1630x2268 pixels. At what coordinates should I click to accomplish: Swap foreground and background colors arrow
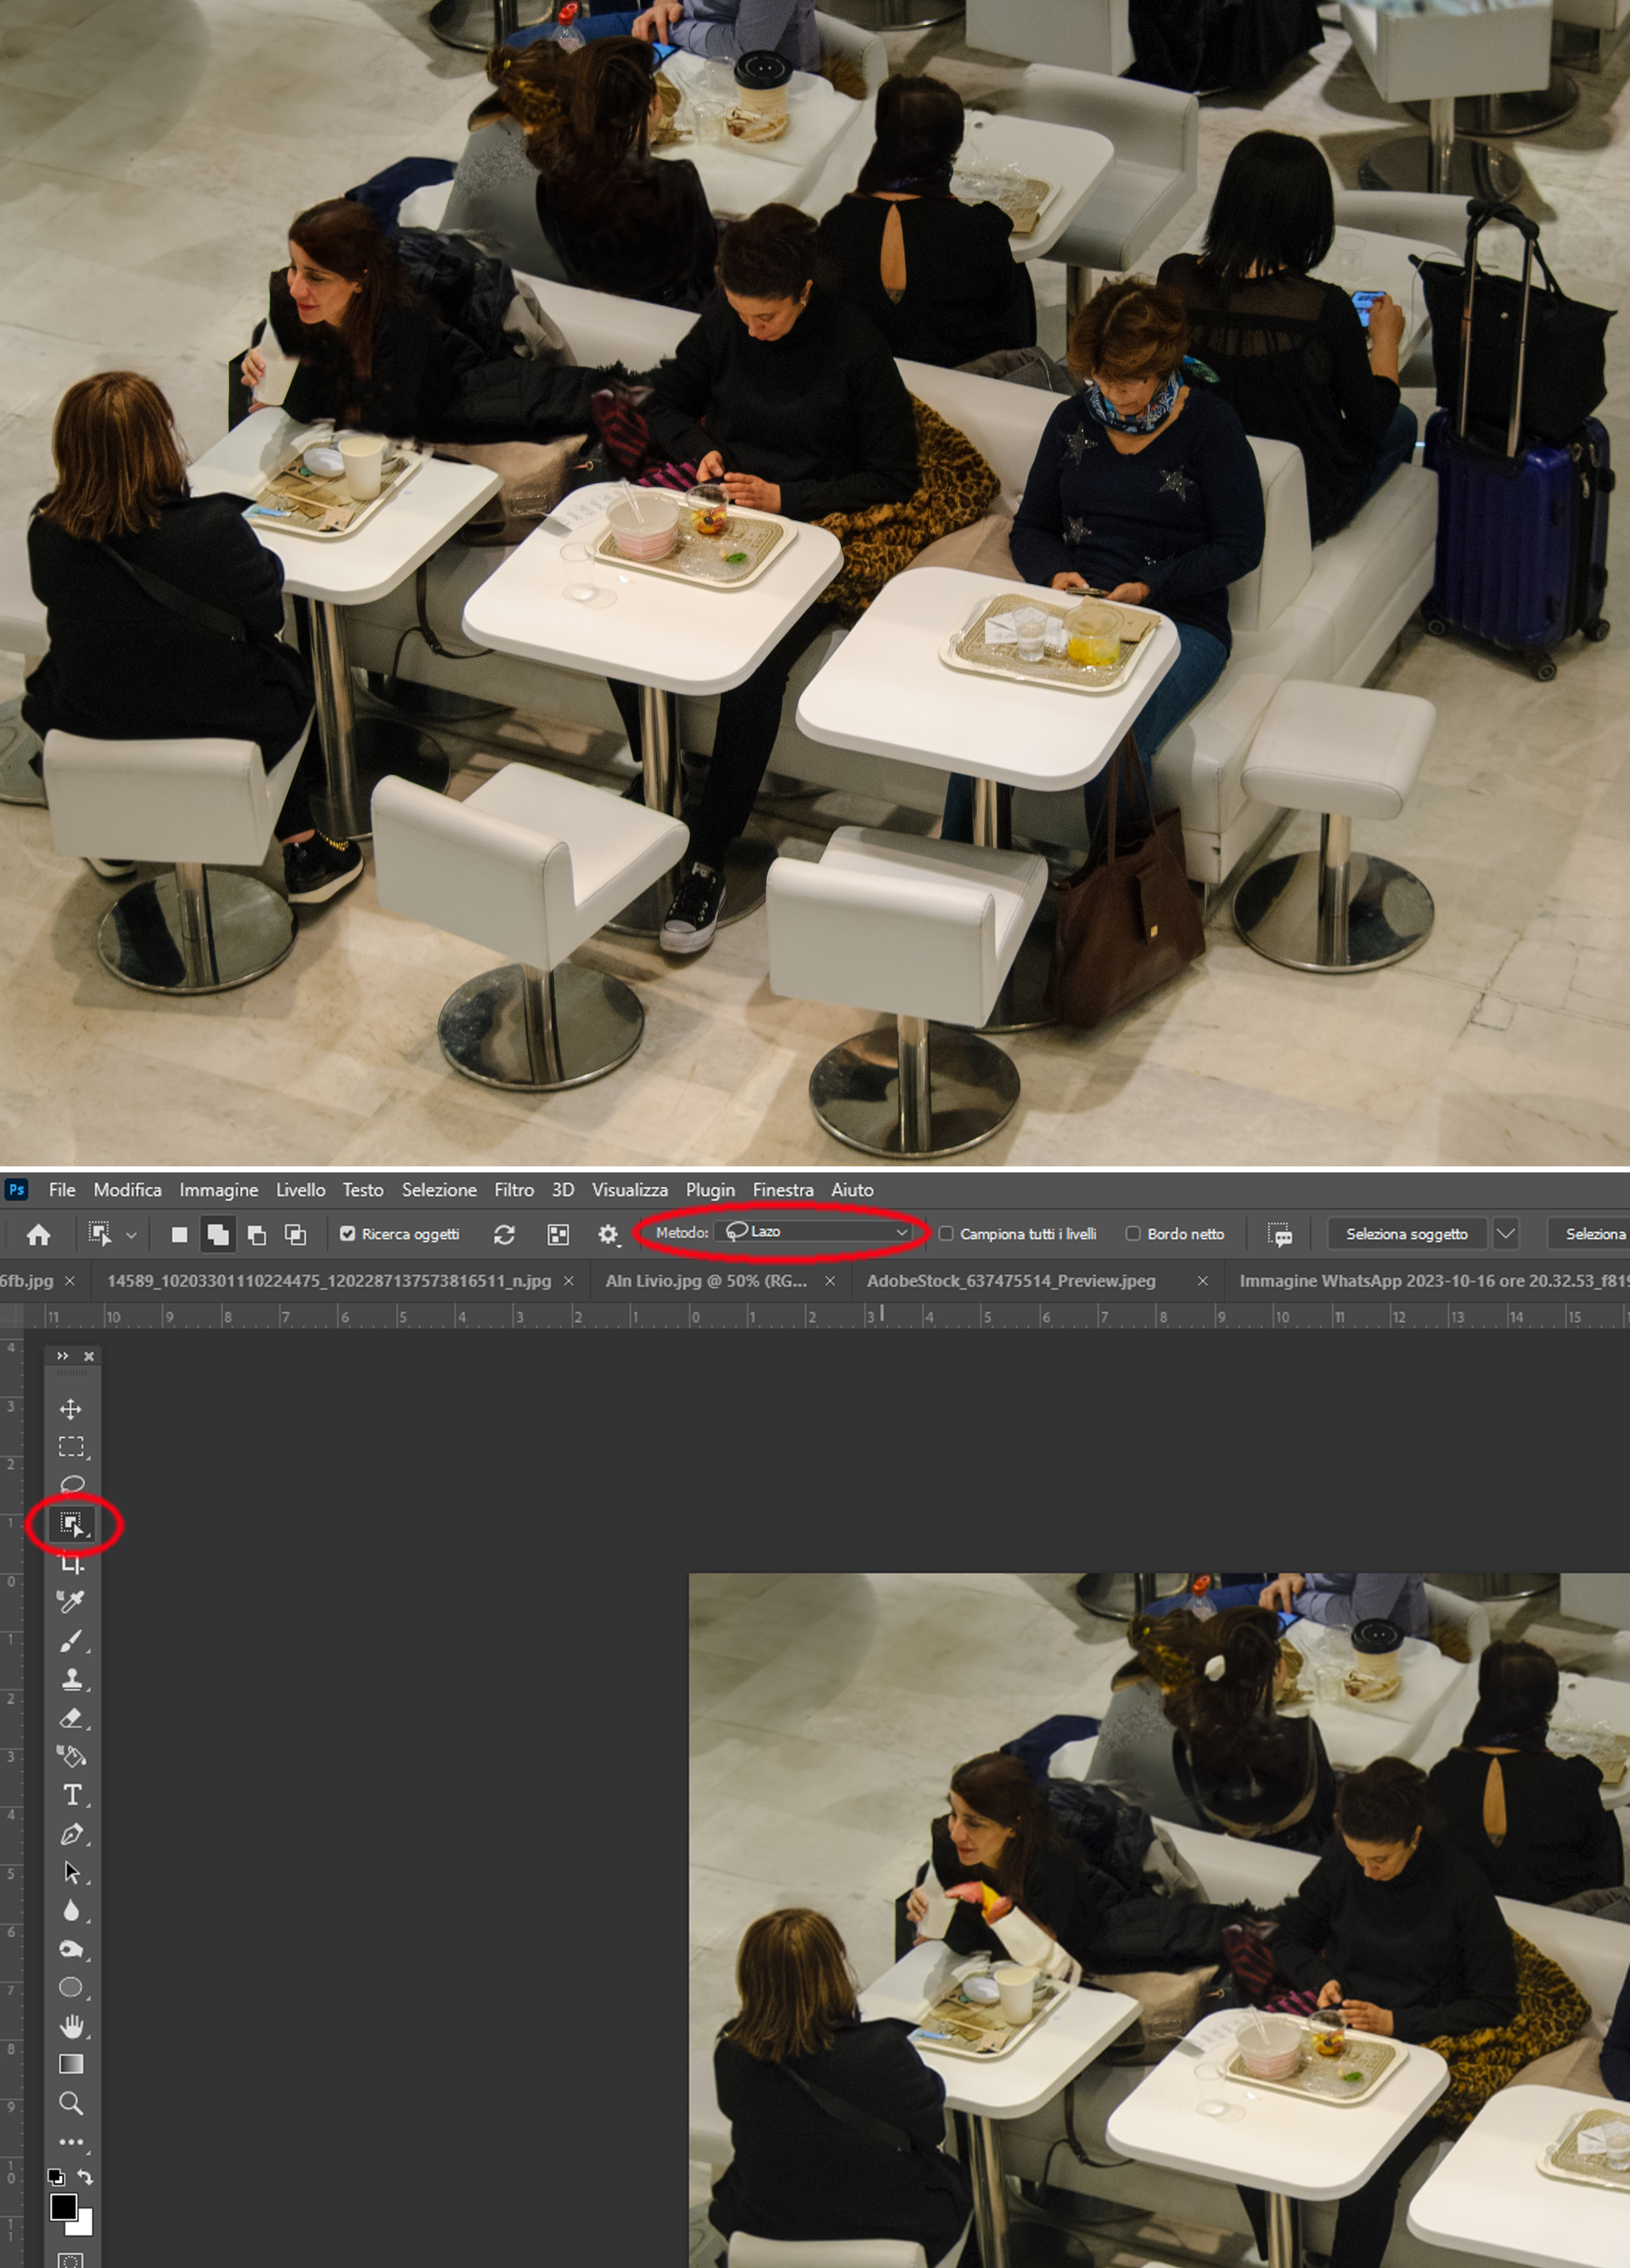pos(85,2177)
